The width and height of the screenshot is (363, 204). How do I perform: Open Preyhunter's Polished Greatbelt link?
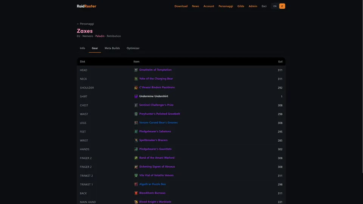click(x=160, y=114)
